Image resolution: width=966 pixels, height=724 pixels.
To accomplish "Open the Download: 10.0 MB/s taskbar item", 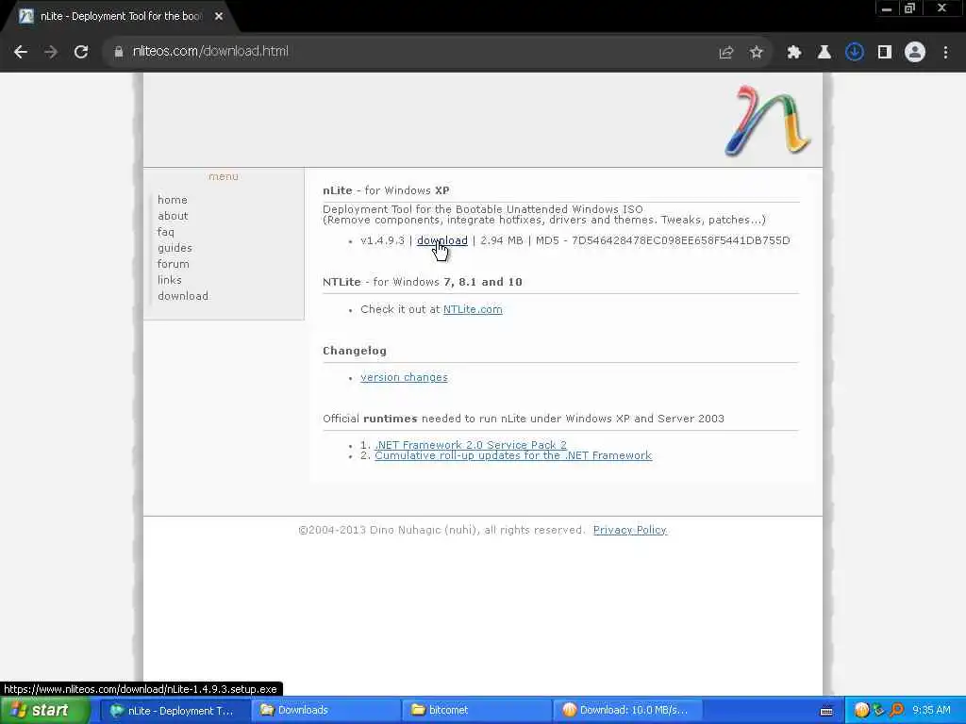I will click(627, 711).
